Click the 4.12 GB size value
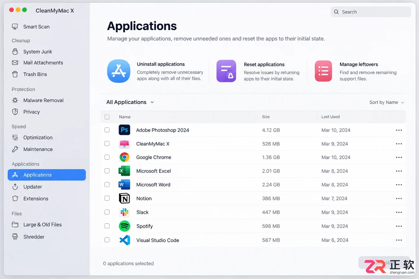This screenshot has width=419, height=279. click(x=271, y=130)
